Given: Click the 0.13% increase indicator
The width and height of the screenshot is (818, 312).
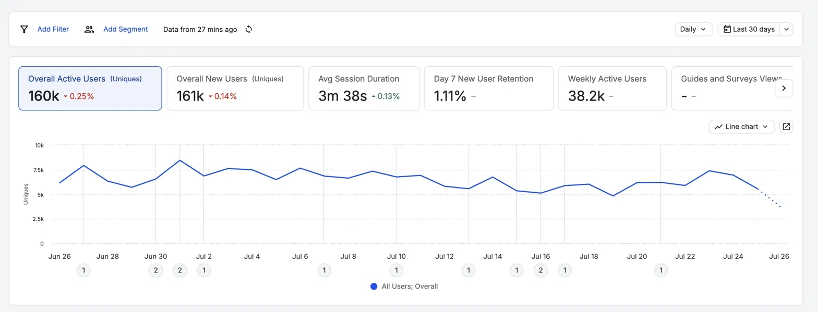Looking at the screenshot, I should point(386,96).
